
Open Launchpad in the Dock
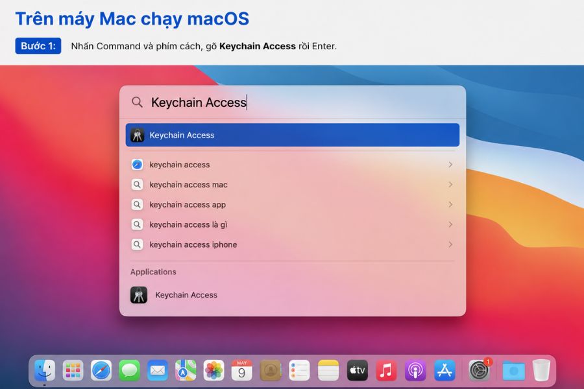coord(73,370)
